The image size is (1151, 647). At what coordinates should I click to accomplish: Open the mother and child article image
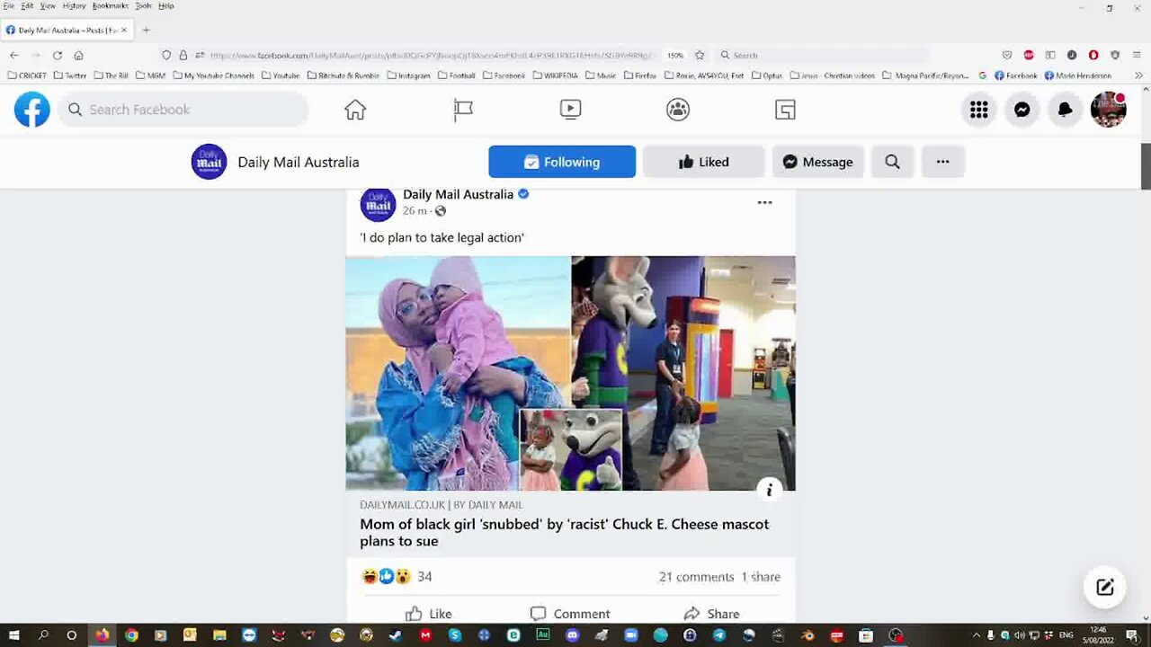pos(458,373)
